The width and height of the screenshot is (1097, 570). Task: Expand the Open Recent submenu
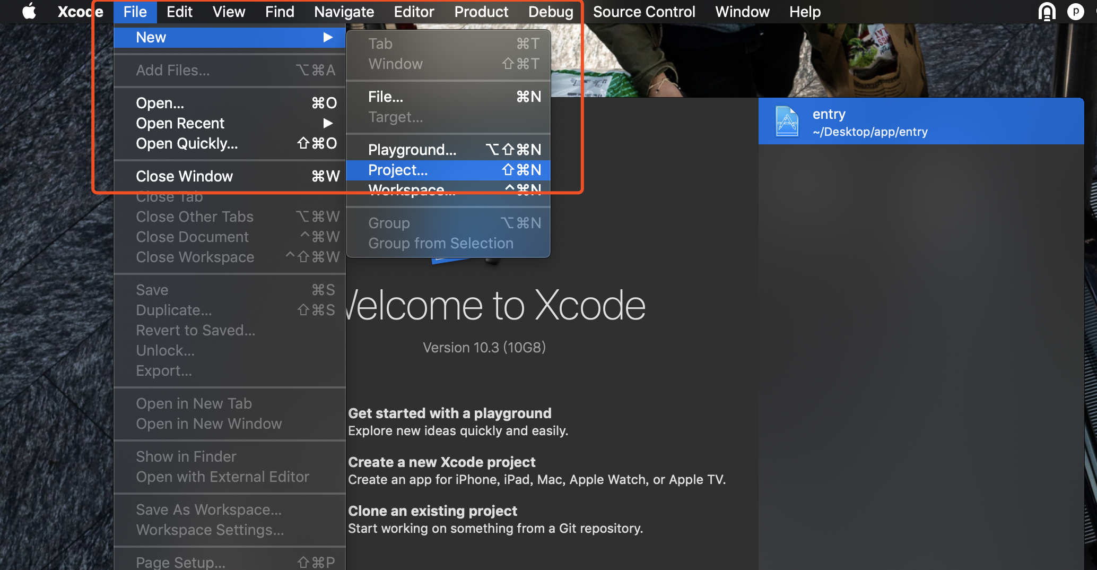tap(230, 123)
